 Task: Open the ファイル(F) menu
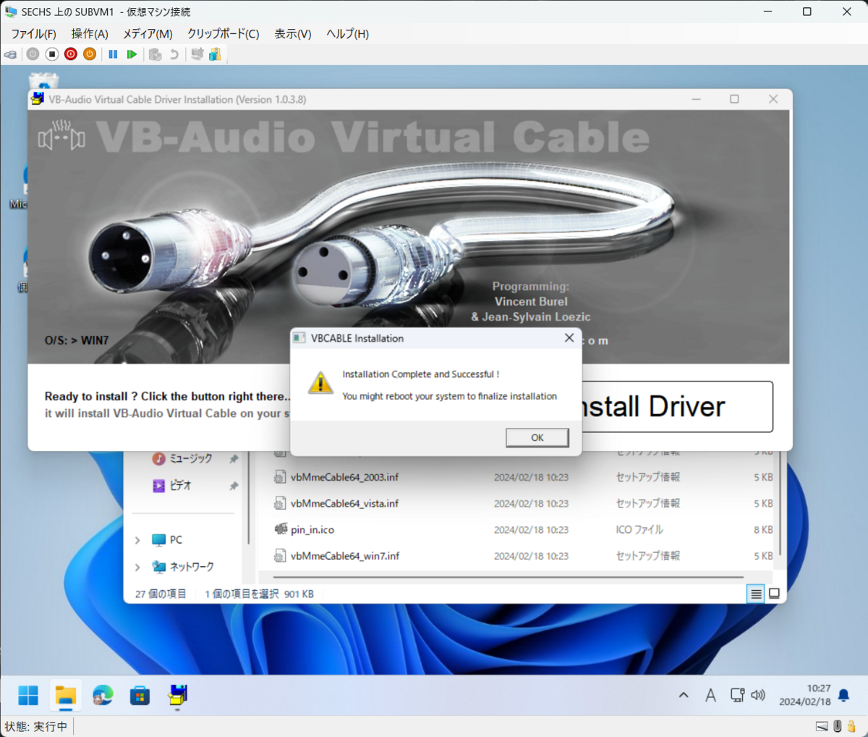click(x=33, y=34)
